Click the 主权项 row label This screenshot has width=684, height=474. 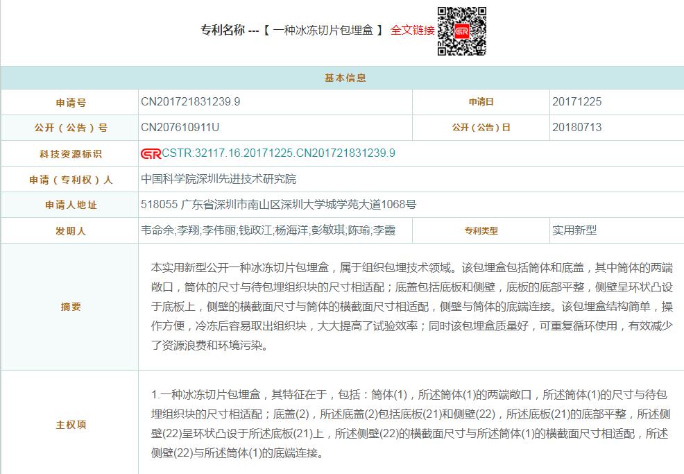coord(71,425)
